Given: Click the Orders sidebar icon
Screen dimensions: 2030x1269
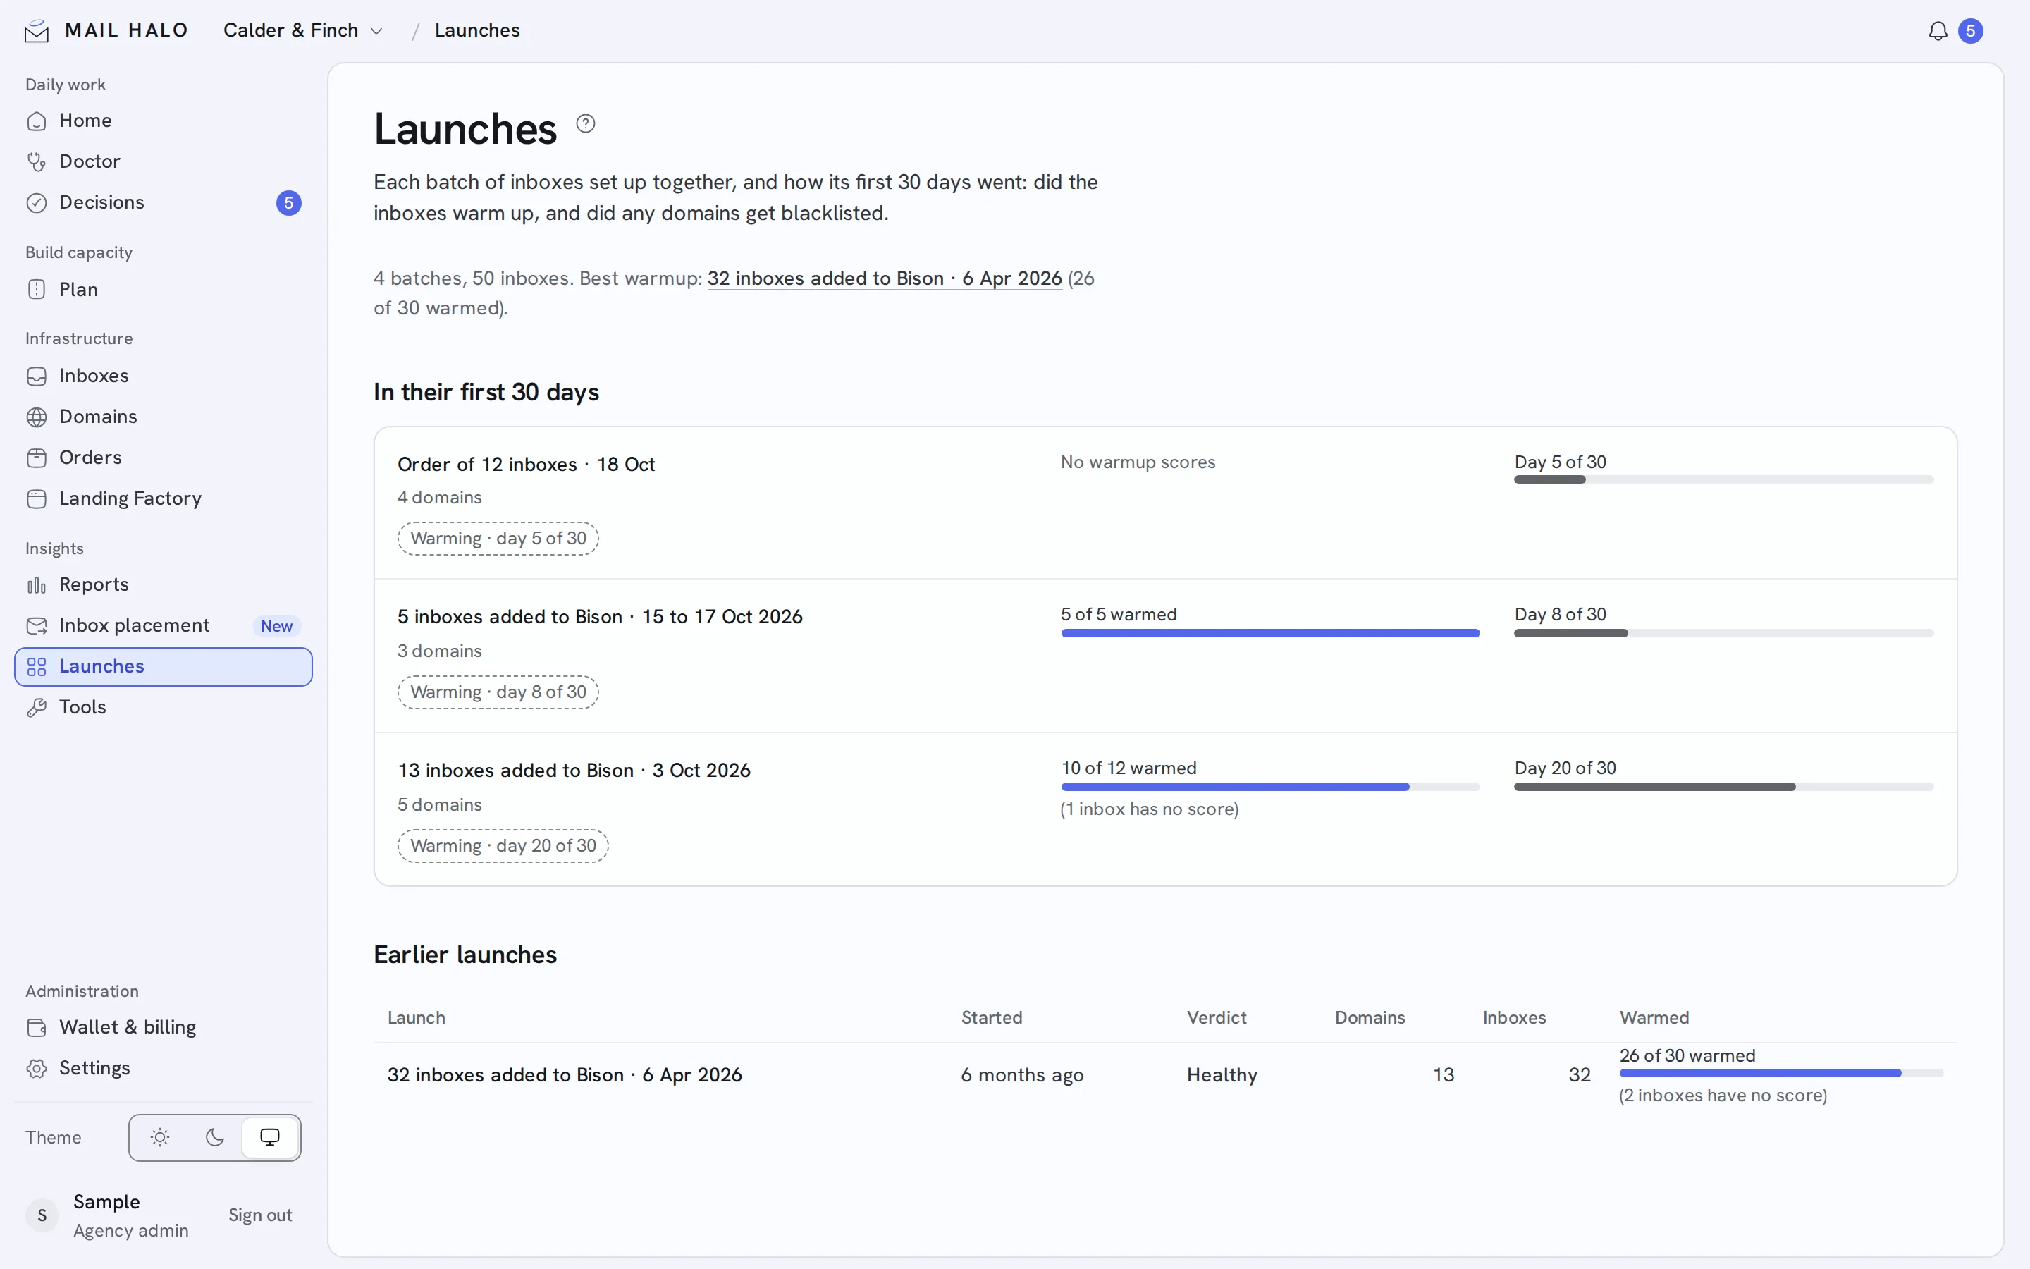Looking at the screenshot, I should tap(36, 458).
